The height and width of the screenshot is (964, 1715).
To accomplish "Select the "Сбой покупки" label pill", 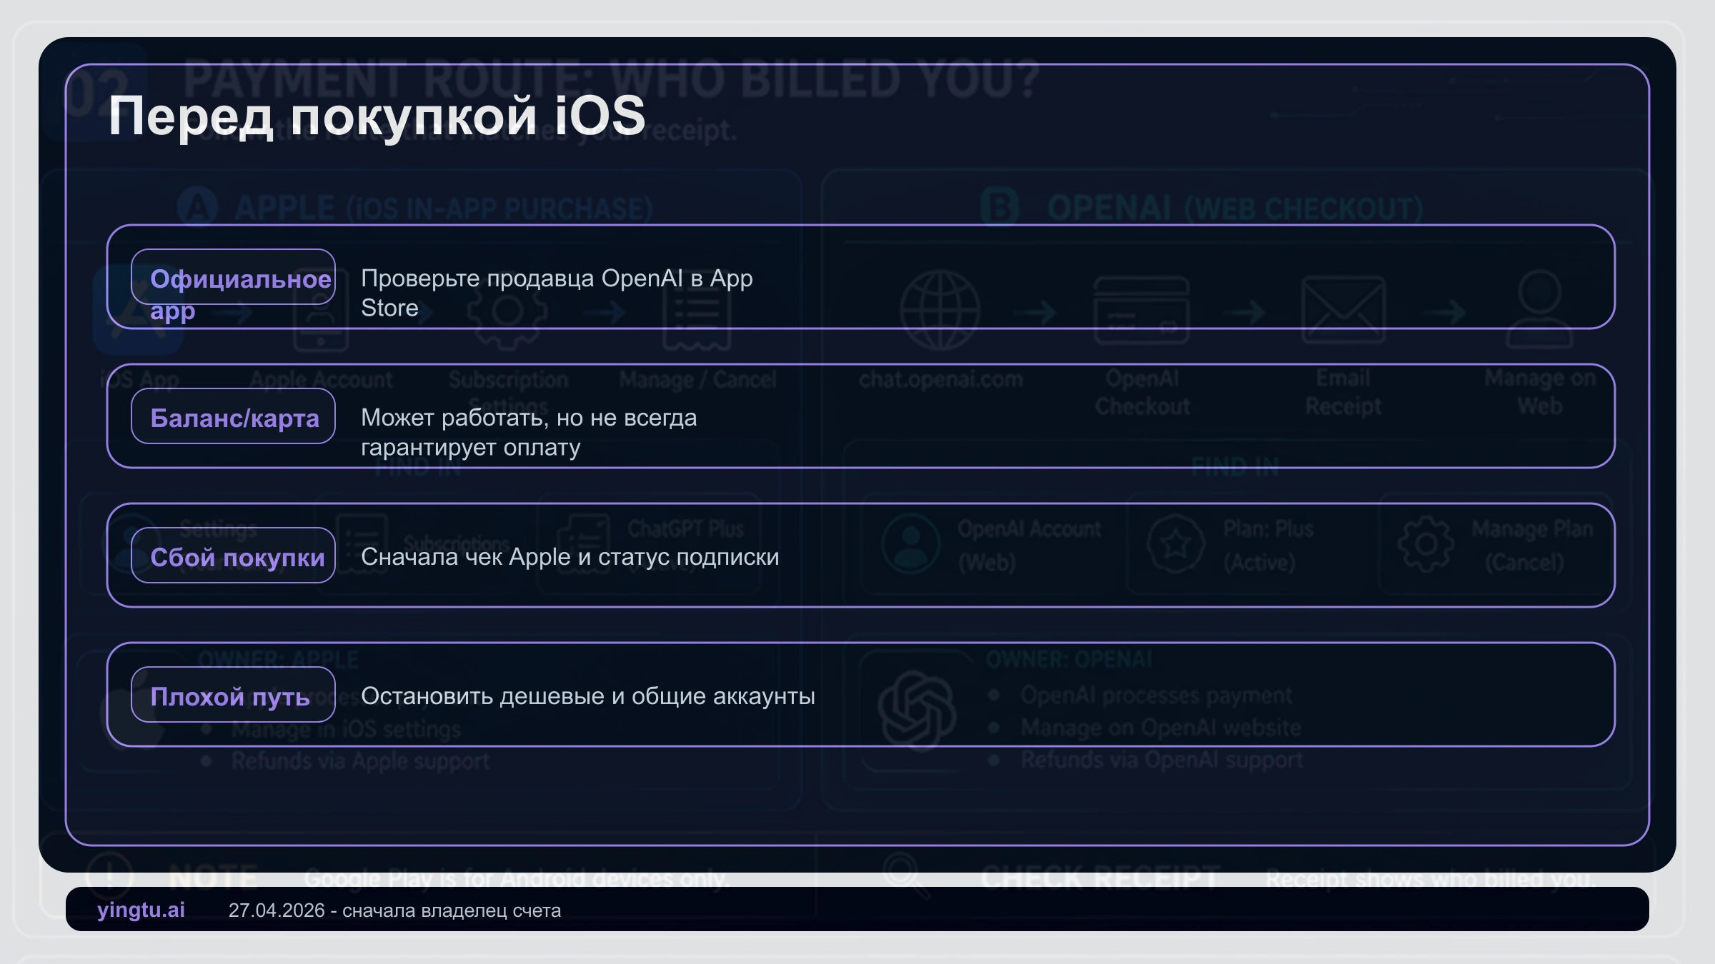I will pos(233,556).
